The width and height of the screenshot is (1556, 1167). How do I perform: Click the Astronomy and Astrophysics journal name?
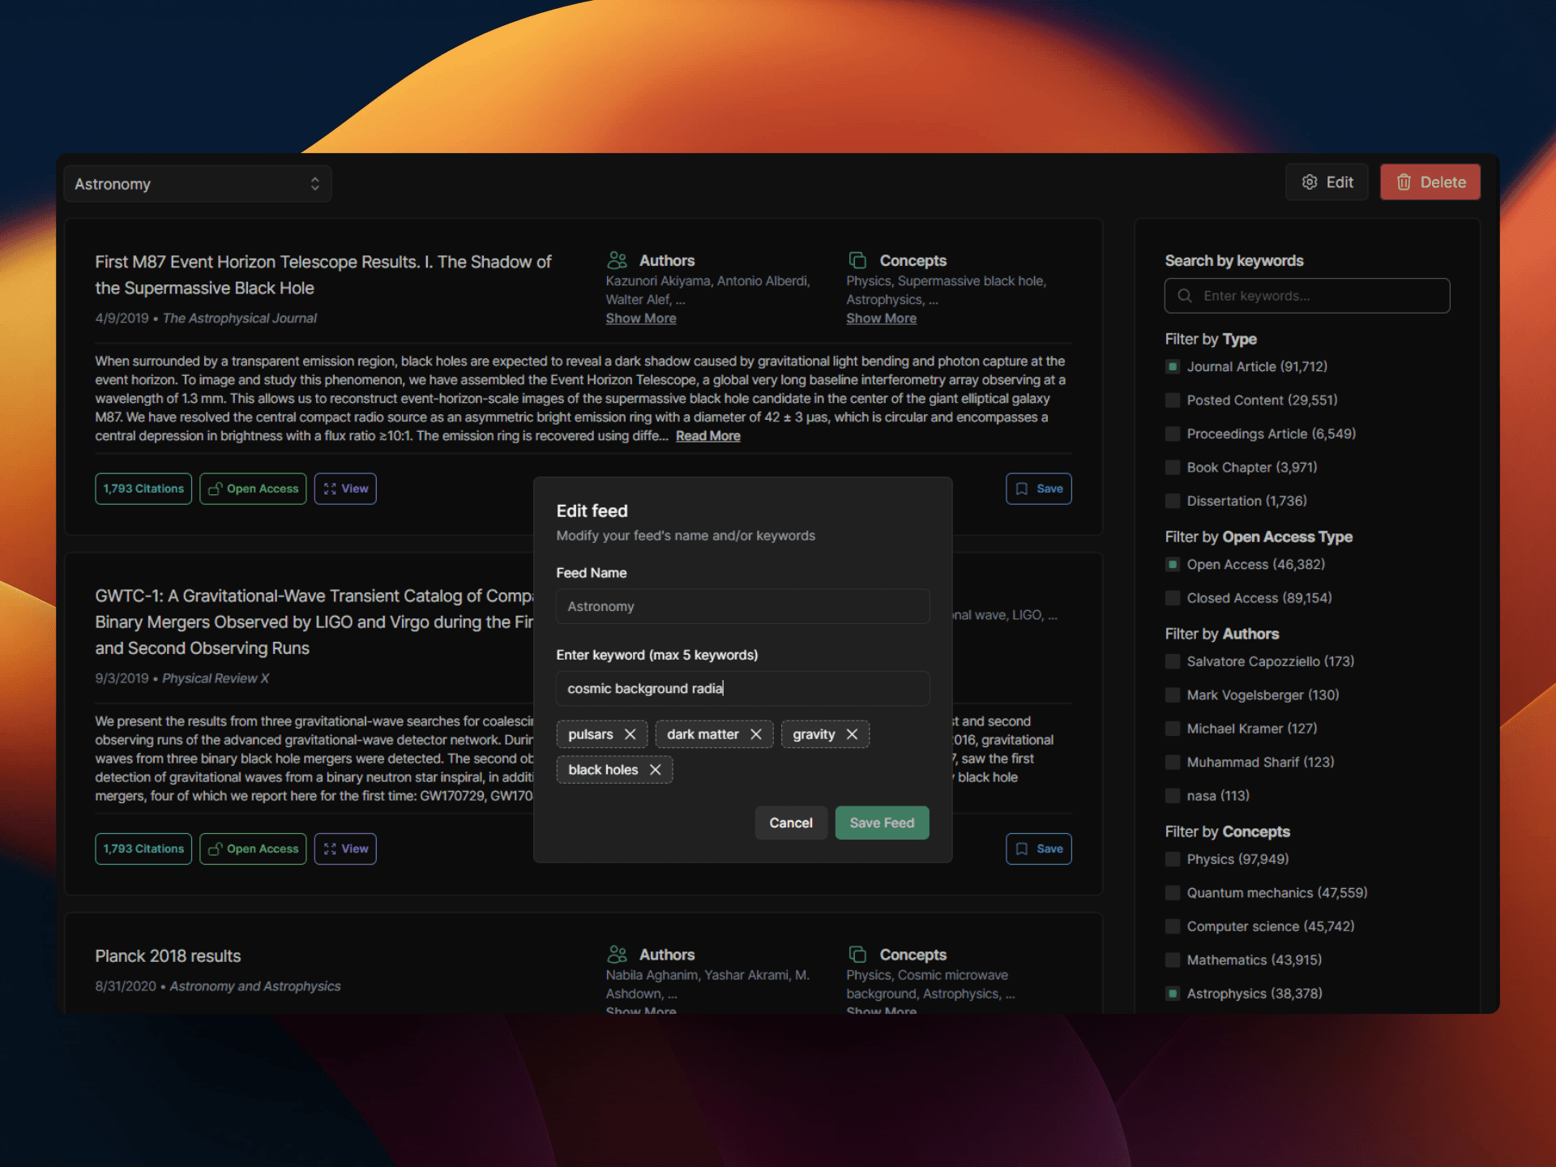click(255, 986)
